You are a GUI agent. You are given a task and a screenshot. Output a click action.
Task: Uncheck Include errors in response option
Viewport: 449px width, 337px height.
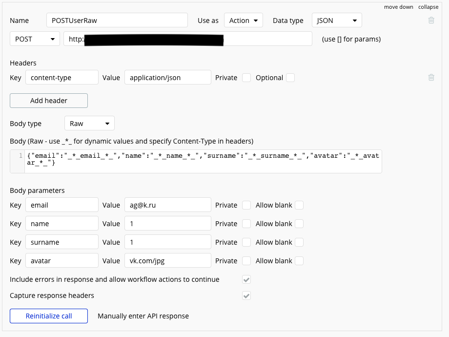(x=246, y=279)
